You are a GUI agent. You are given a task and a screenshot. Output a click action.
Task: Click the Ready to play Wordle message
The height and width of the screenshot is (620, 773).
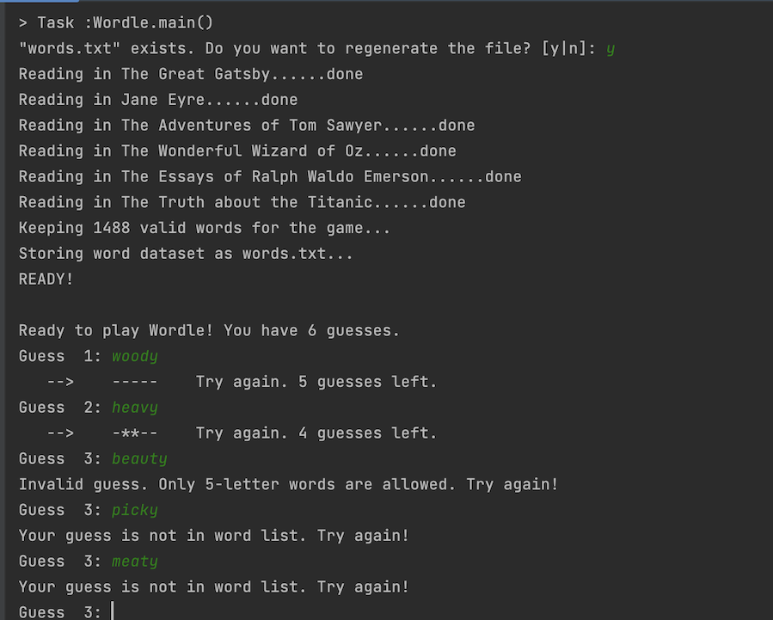point(209,330)
